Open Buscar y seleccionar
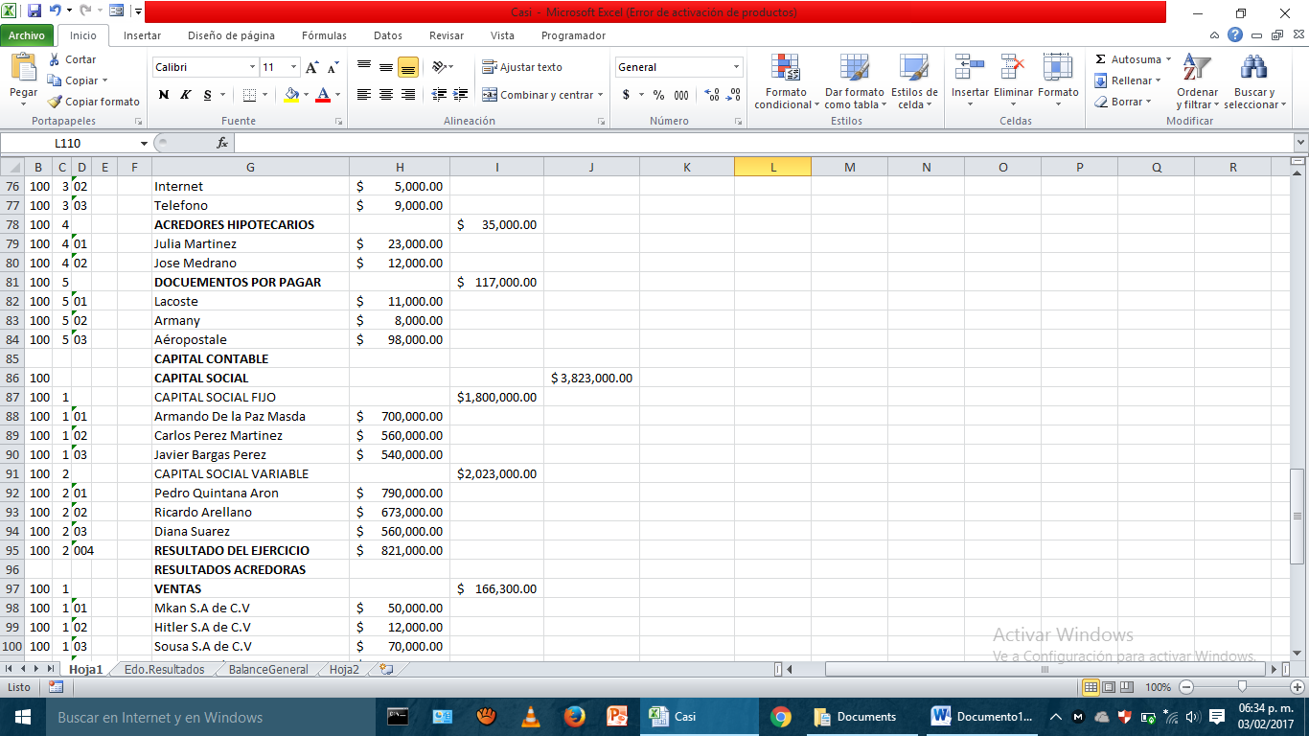 click(1251, 80)
